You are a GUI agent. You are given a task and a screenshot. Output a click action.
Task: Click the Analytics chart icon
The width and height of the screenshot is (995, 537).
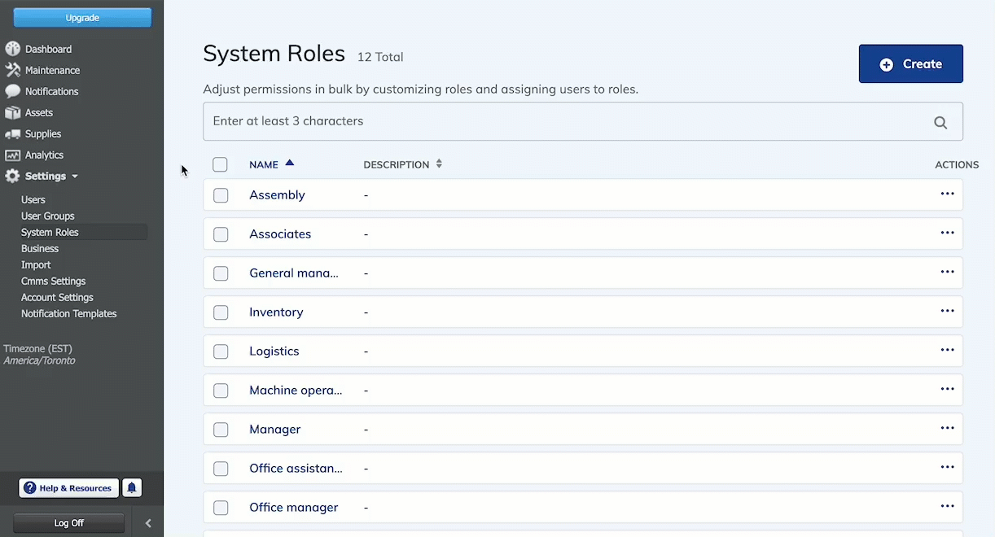point(12,155)
